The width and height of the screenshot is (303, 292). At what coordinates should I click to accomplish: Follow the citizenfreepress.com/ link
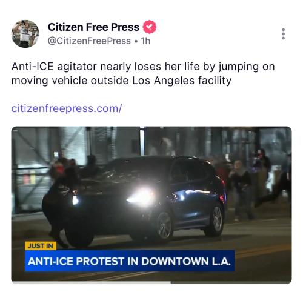pos(67,108)
